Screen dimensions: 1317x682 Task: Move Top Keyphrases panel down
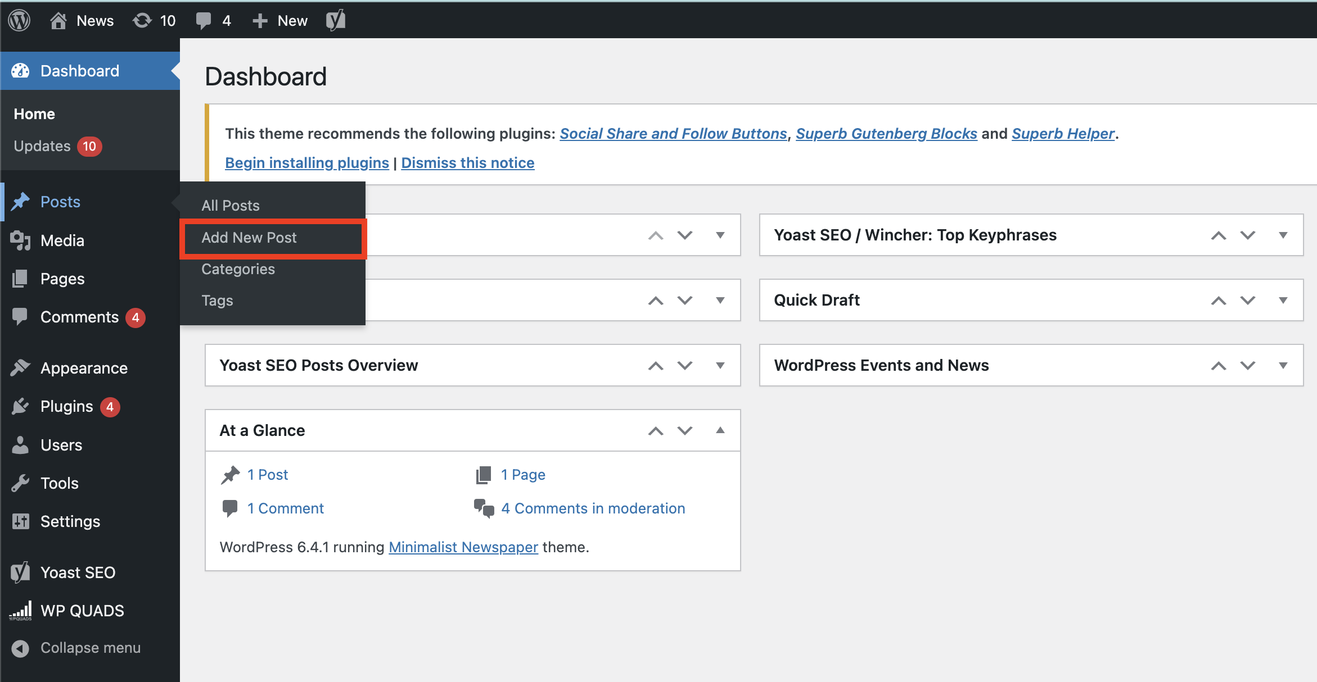point(1248,235)
